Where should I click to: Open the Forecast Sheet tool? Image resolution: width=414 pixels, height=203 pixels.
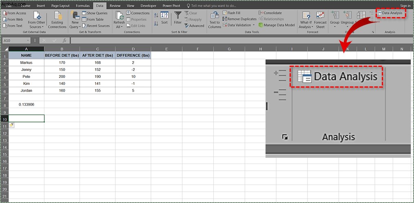pos(320,20)
